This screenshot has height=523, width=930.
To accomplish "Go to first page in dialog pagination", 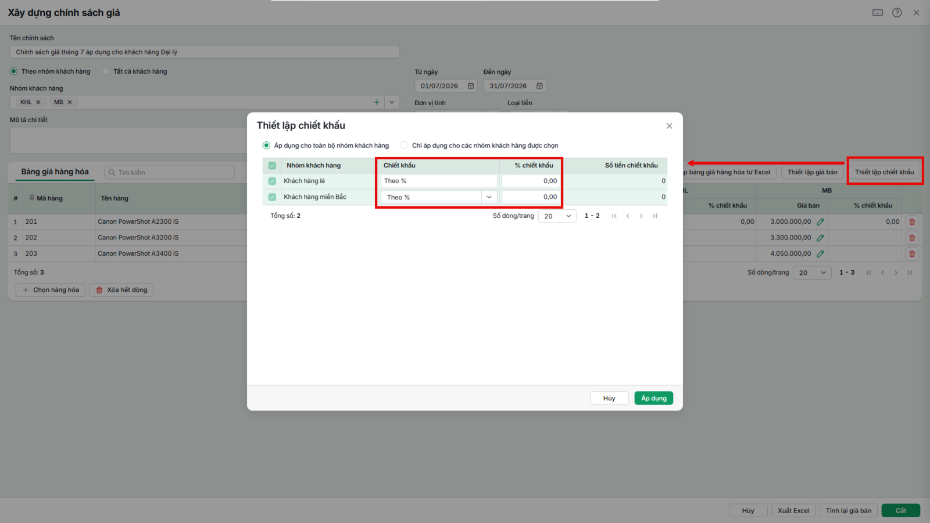I will (x=614, y=216).
